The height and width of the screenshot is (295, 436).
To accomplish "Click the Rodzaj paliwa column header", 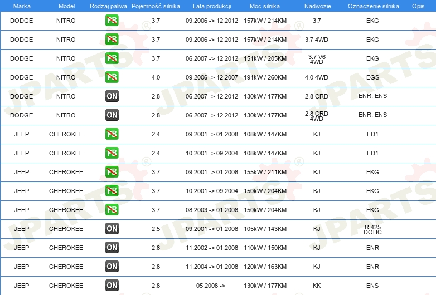I will pyautogui.click(x=108, y=6).
